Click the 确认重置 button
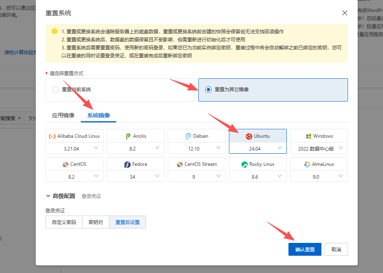The image size is (383, 273). click(305, 249)
